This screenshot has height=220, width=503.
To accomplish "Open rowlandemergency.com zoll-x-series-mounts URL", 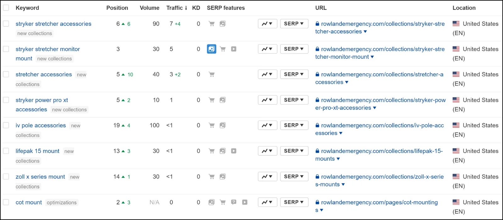I will [379, 180].
